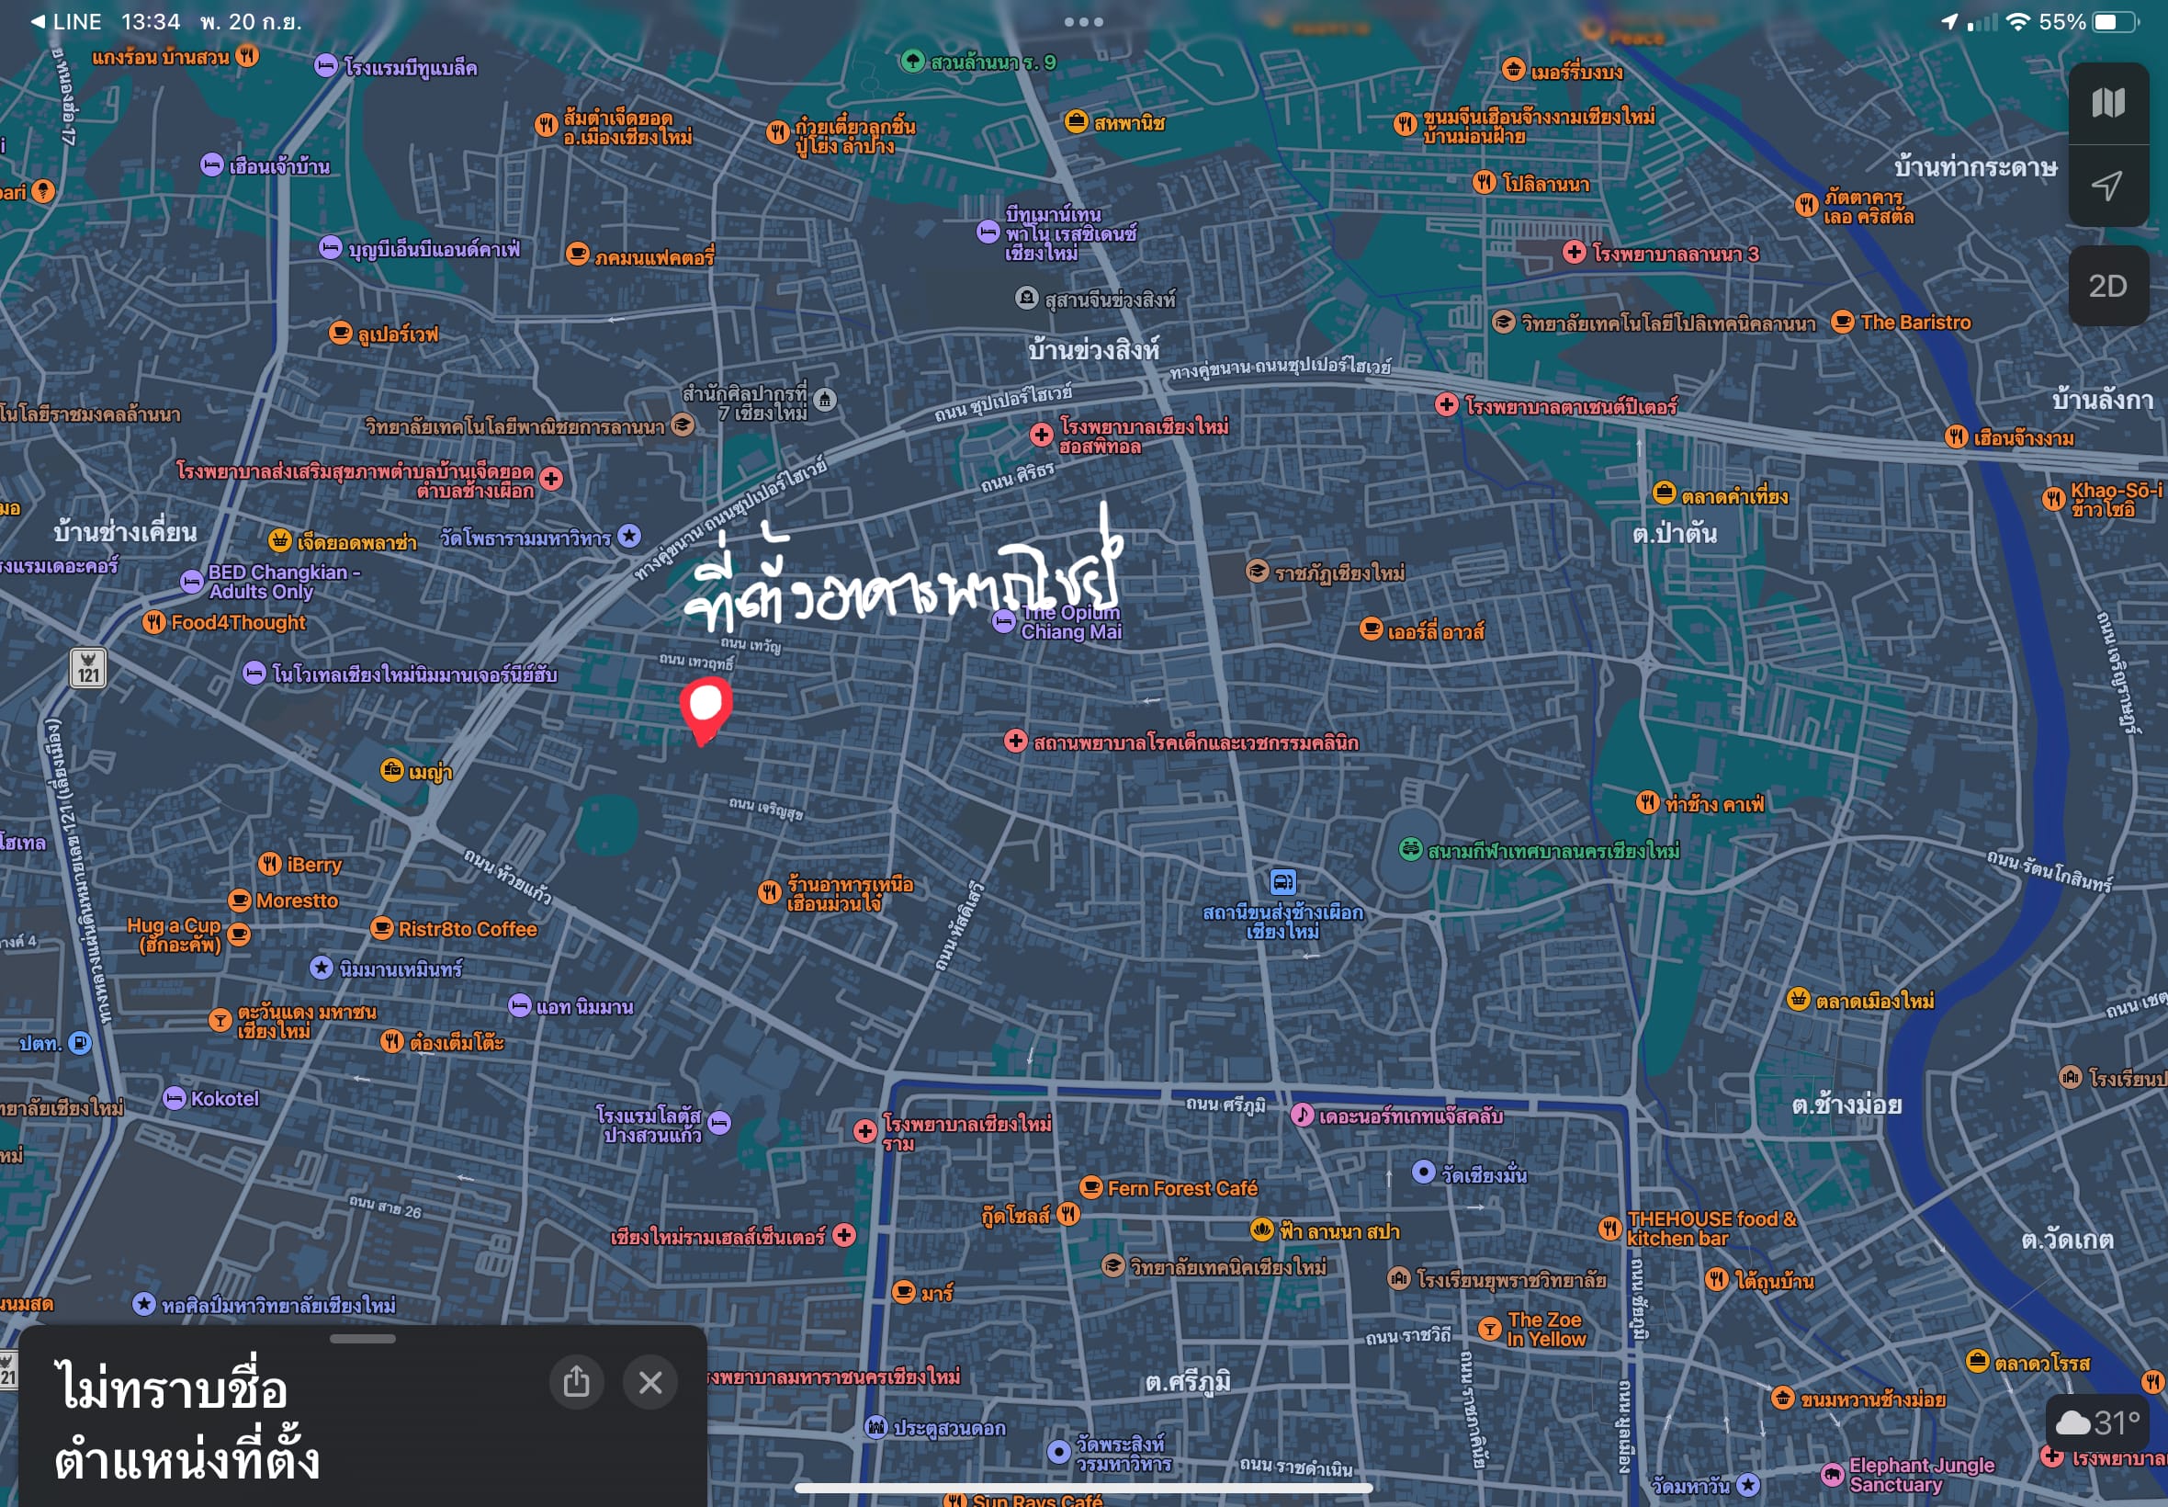This screenshot has height=1507, width=2168.
Task: Tap the highway 121 route shield
Action: 89,667
